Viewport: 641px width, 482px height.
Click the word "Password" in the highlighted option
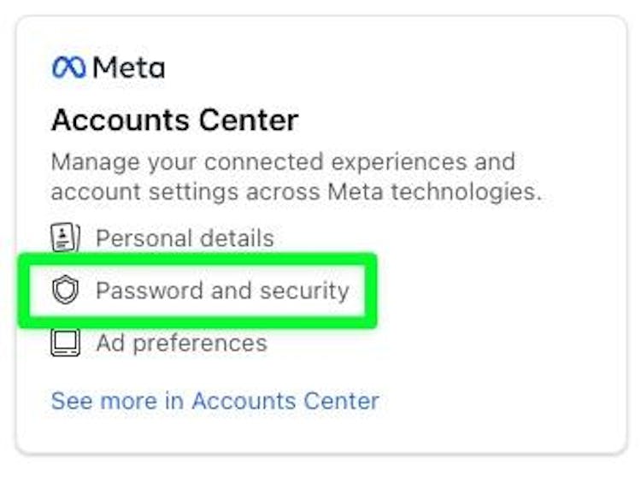150,291
